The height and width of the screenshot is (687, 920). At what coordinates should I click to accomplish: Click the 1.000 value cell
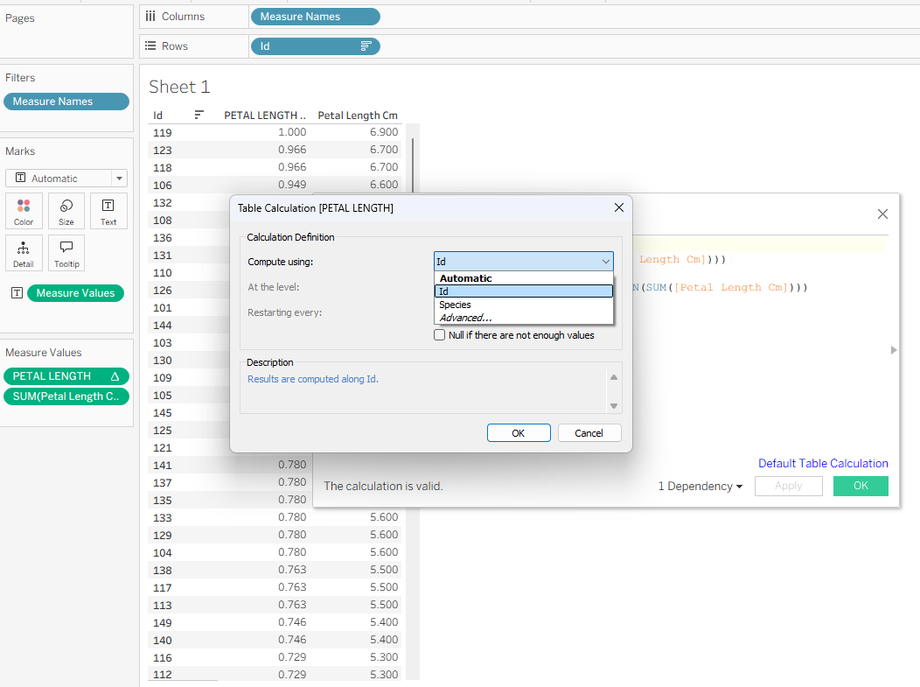[292, 132]
